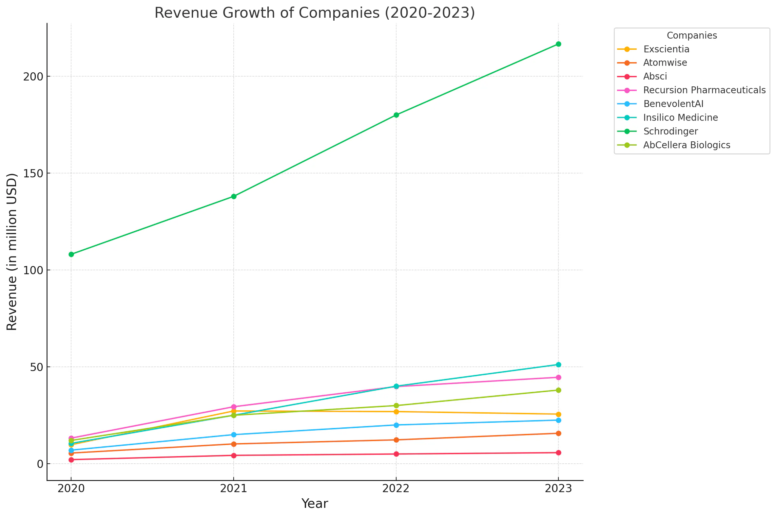Image resolution: width=776 pixels, height=517 pixels.
Task: Click the '2022' x-axis tick label
Action: [x=396, y=489]
